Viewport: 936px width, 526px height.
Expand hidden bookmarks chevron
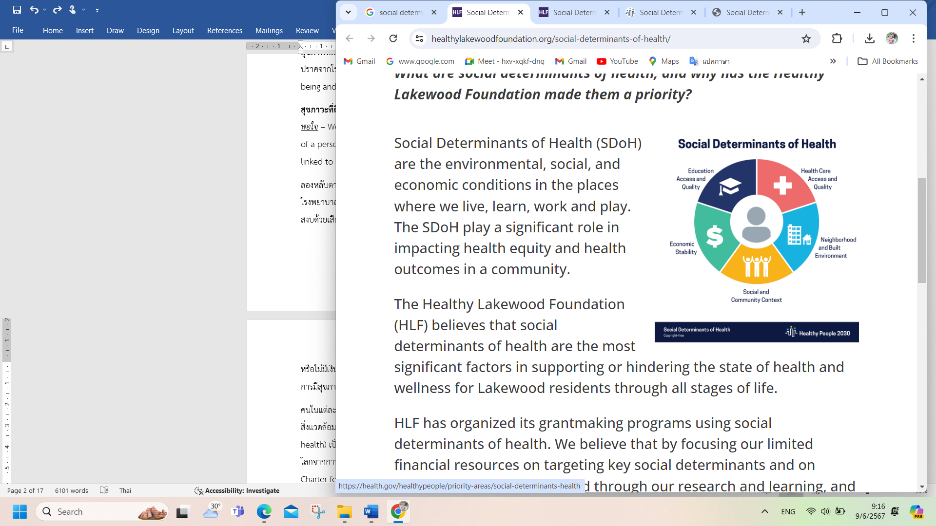833,61
